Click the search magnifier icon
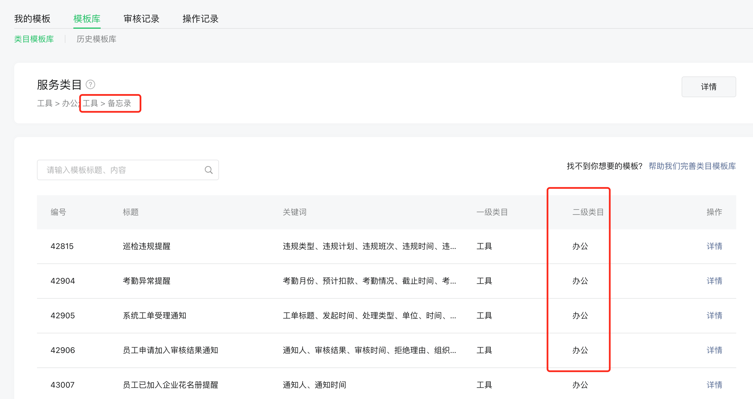 click(x=208, y=170)
